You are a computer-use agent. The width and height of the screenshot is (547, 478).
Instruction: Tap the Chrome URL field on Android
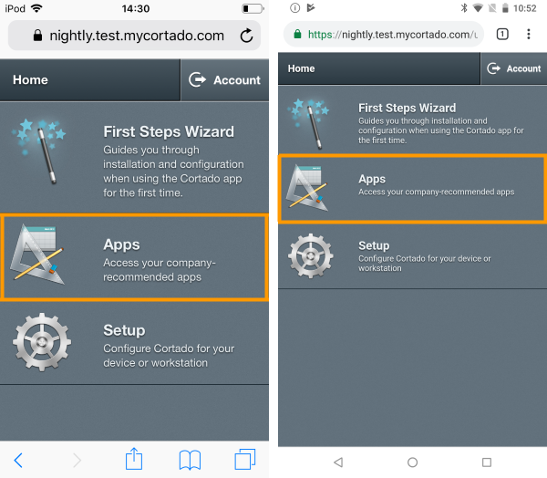click(x=384, y=35)
